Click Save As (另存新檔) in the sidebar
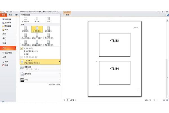Viewport: 169px width, 113px height. point(7,23)
